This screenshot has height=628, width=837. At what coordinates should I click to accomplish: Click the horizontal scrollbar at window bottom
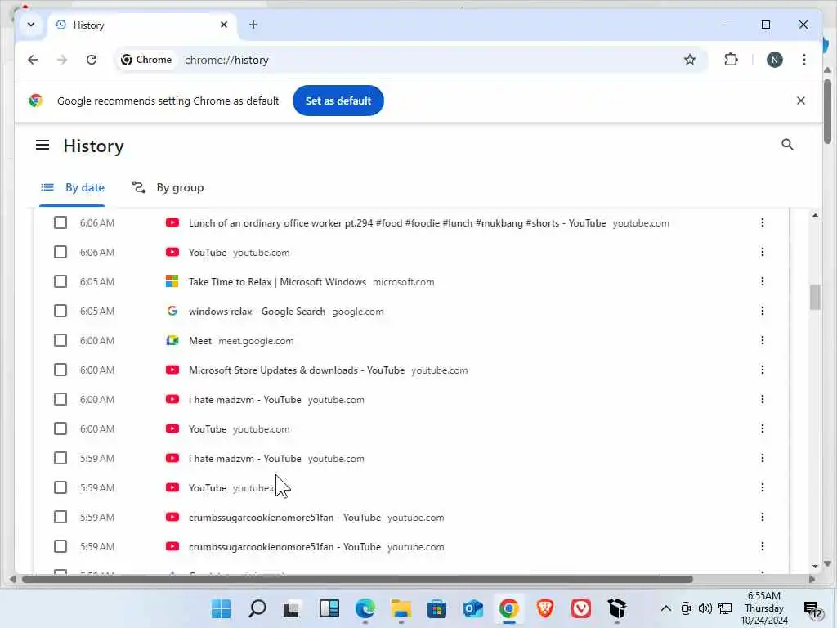point(358,580)
